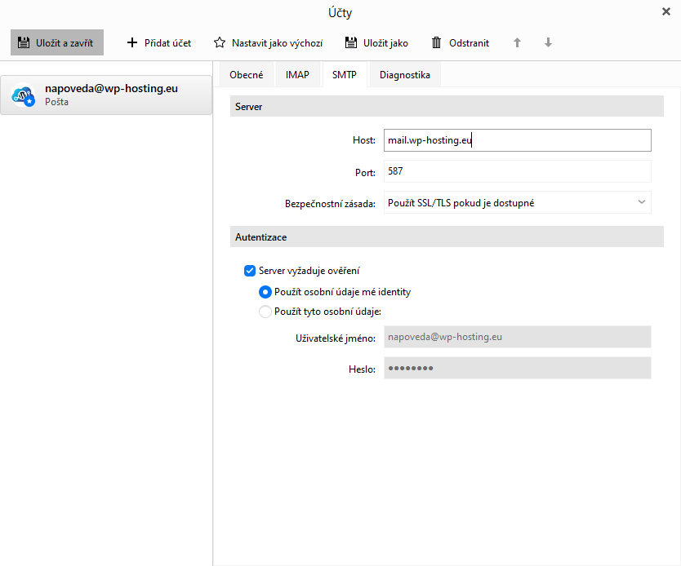The image size is (681, 566).
Task: Open the IMAP tab
Action: (x=297, y=75)
